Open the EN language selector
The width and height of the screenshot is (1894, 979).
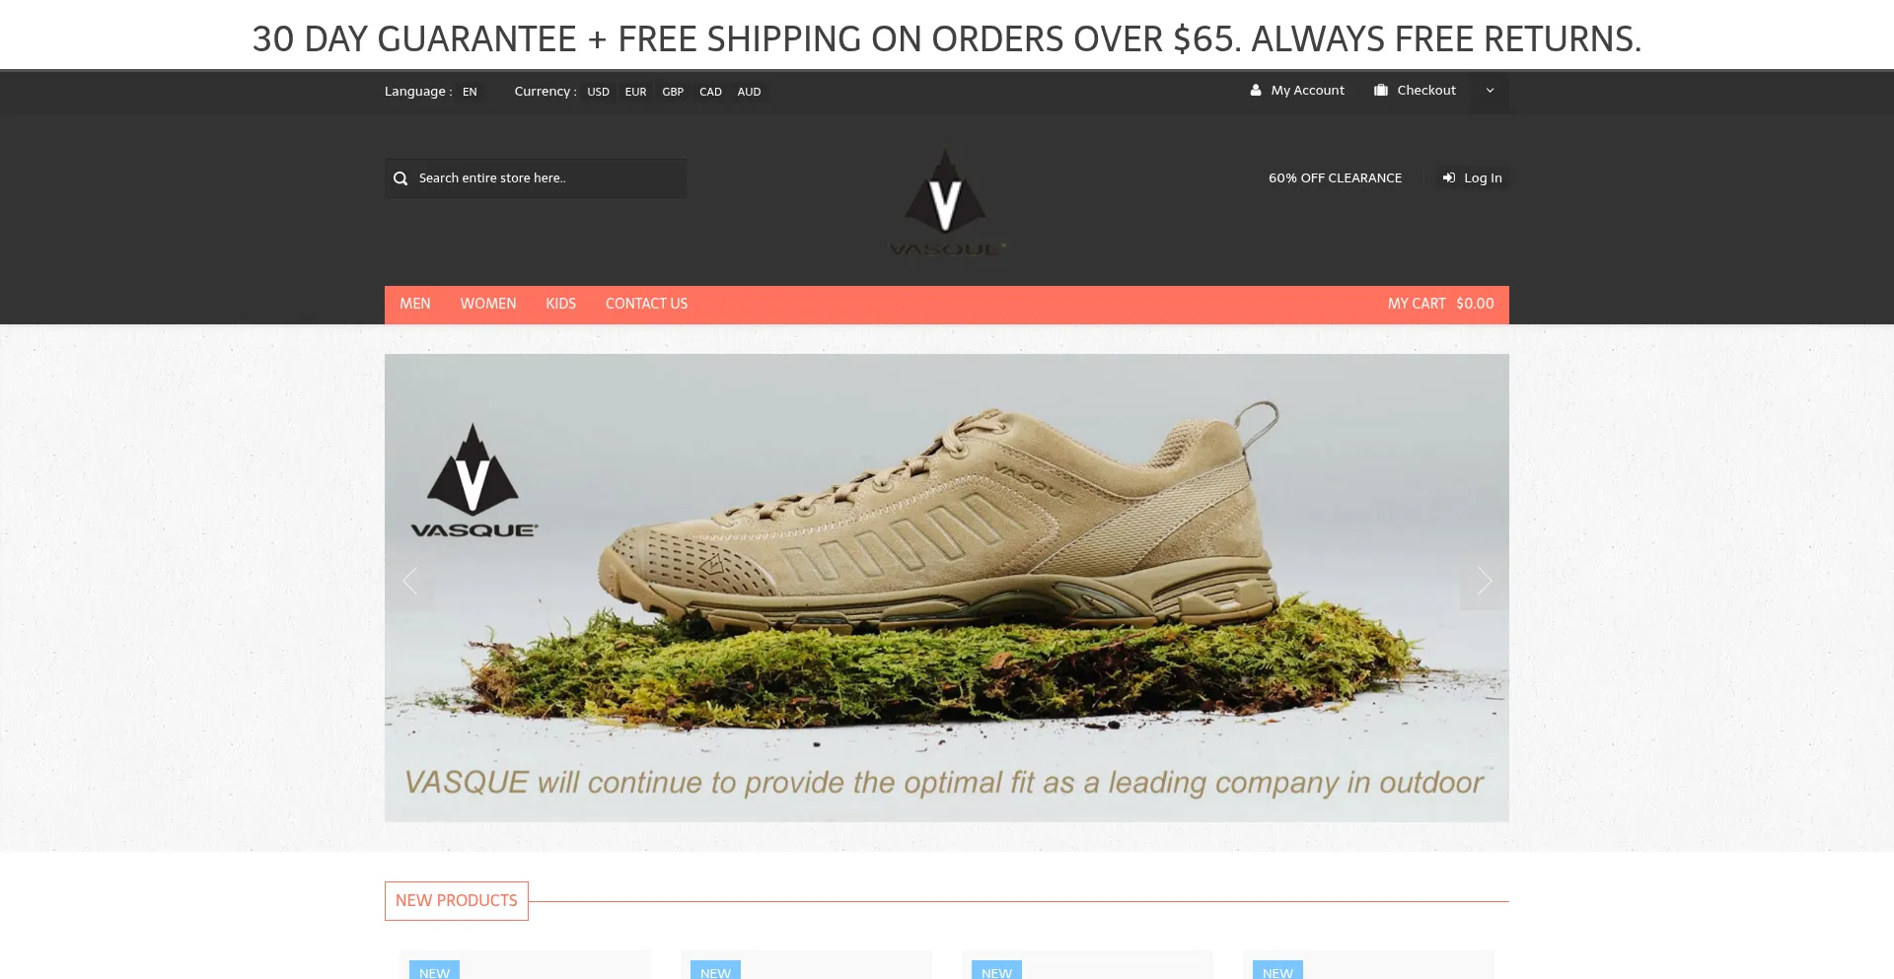[470, 92]
